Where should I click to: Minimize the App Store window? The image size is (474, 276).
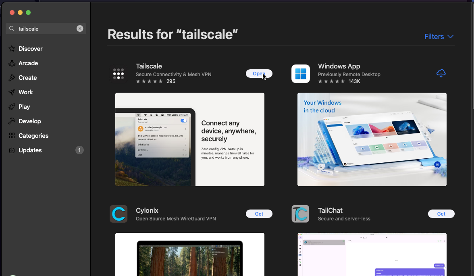tap(20, 12)
